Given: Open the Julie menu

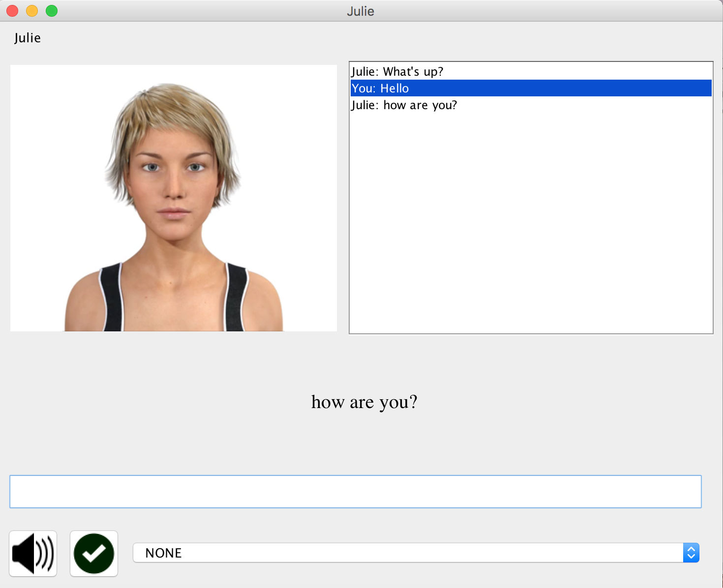Looking at the screenshot, I should tap(28, 38).
